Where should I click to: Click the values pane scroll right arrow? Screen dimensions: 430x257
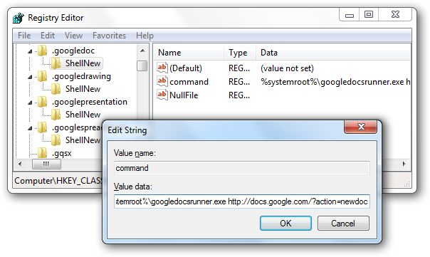[x=404, y=164]
